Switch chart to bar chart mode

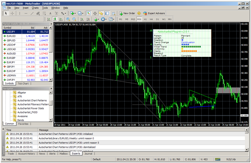pyautogui.click(x=49, y=19)
